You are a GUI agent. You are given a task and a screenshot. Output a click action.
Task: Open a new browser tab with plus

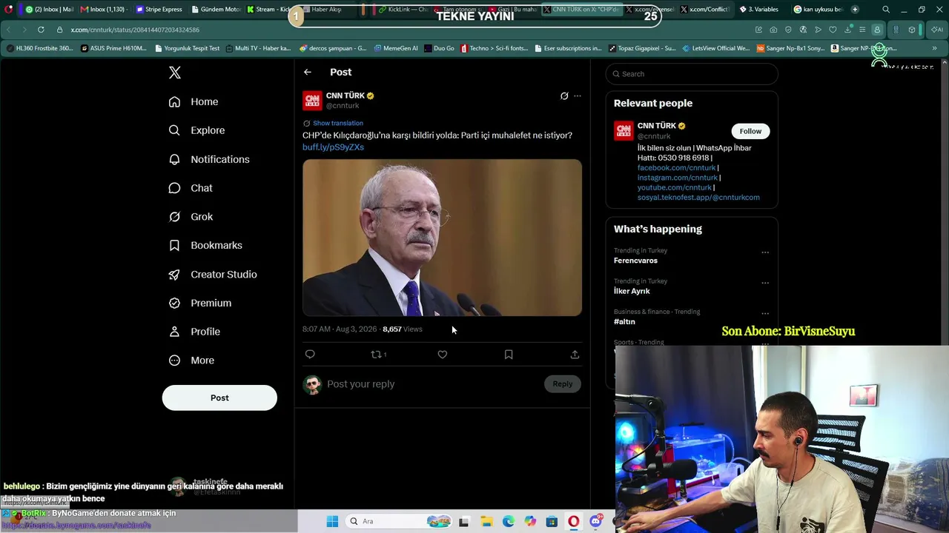coord(855,10)
